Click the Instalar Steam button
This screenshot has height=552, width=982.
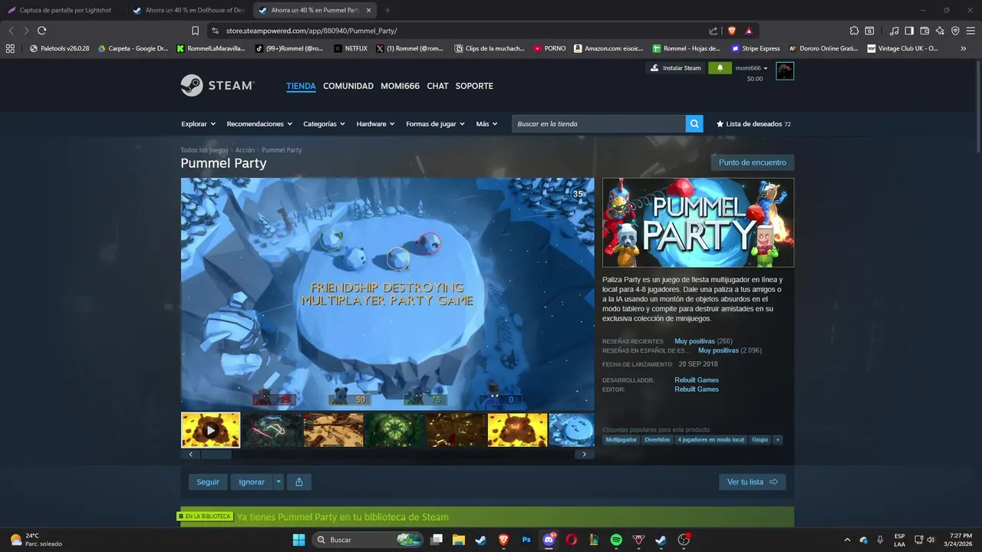675,68
